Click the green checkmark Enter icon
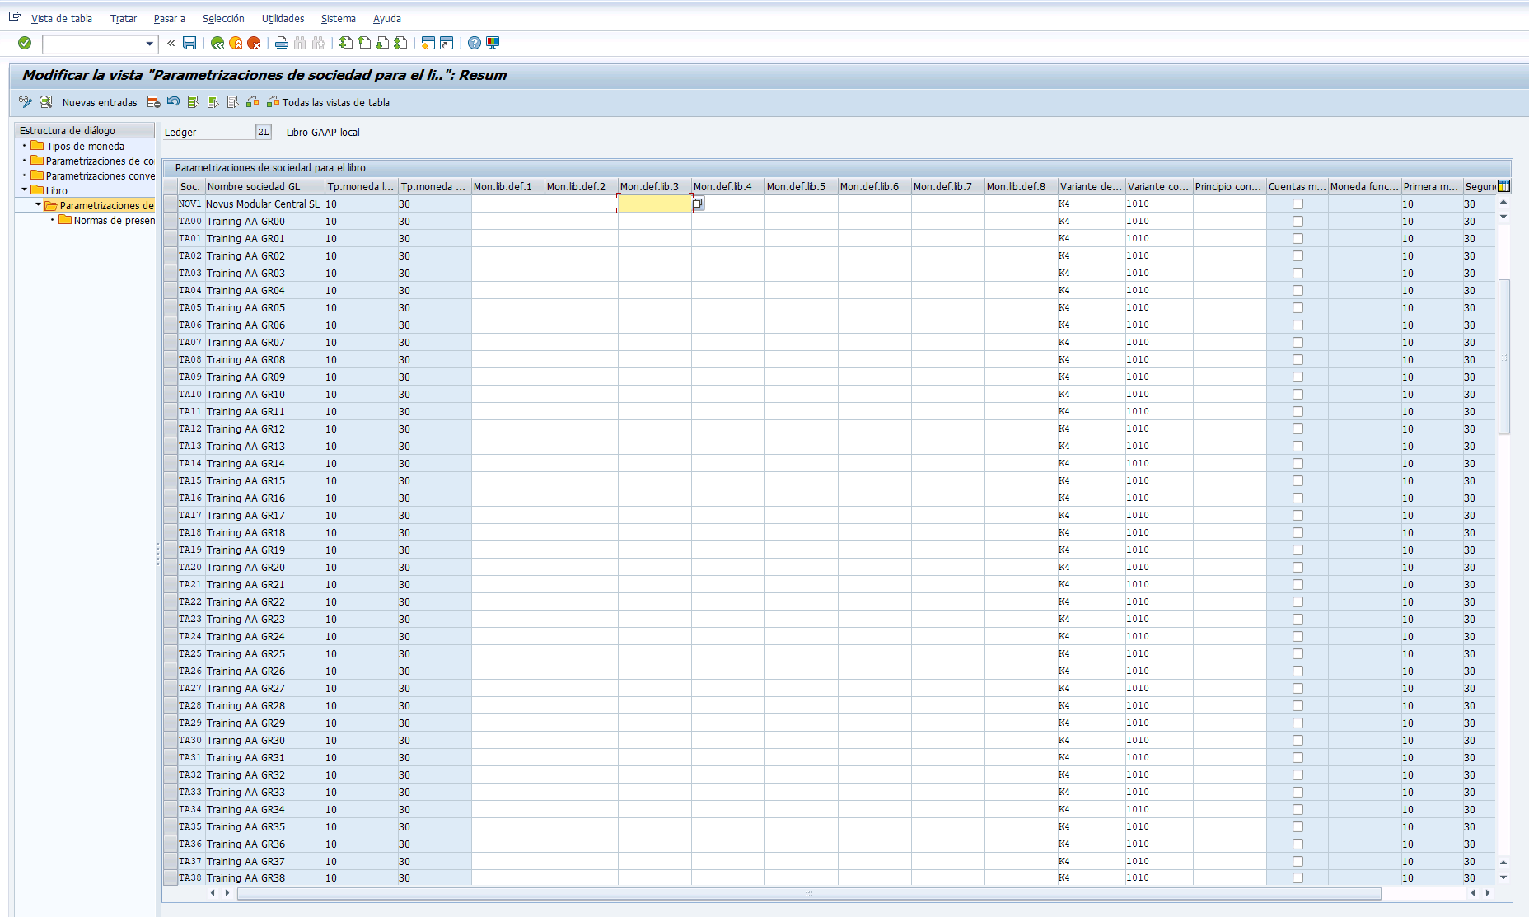1529x917 pixels. [25, 43]
